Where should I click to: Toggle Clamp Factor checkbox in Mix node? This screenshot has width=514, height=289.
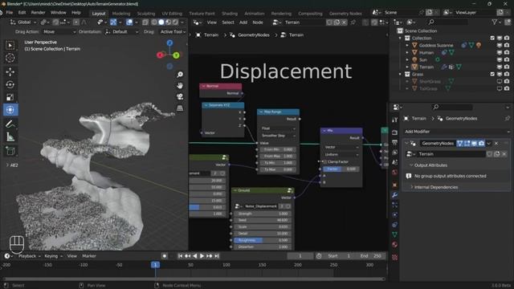[x=325, y=162]
